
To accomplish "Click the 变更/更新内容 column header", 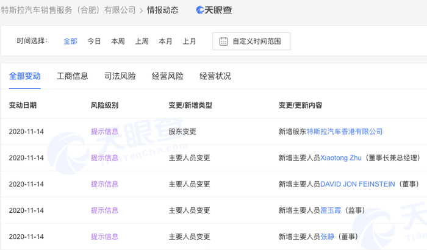I will (x=300, y=105).
